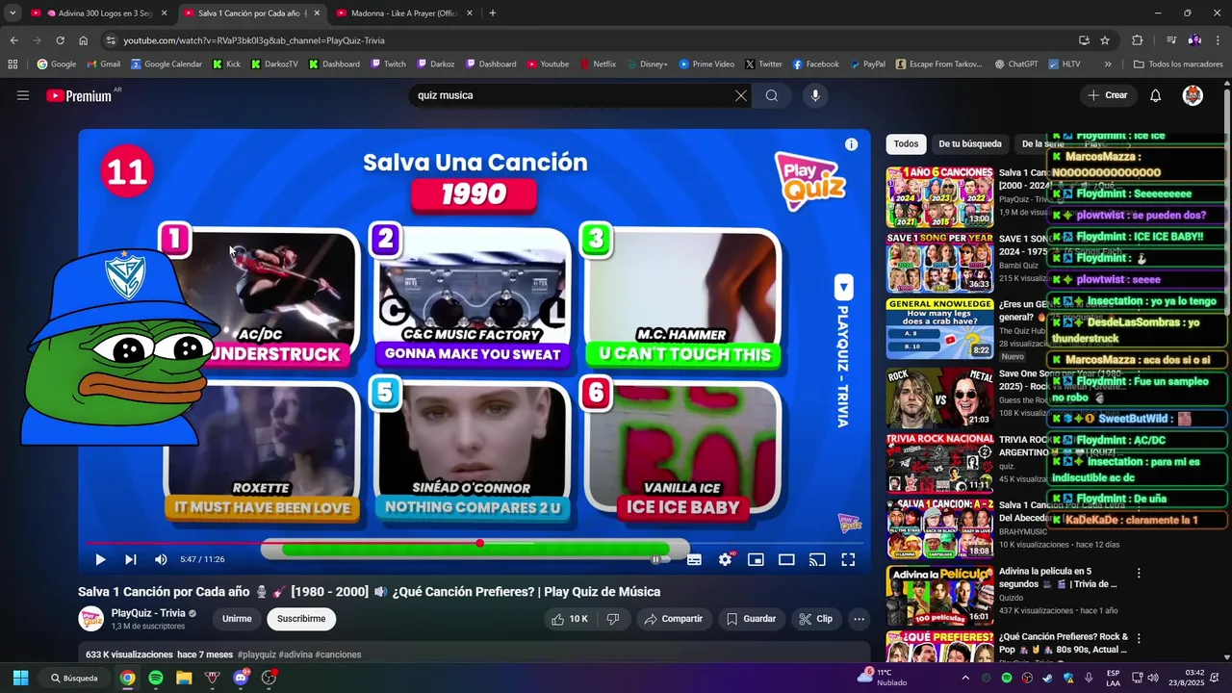This screenshot has width=1232, height=693.
Task: Open Spotify from the taskbar
Action: point(156,678)
